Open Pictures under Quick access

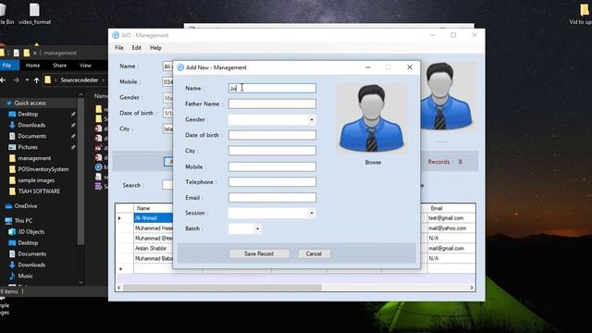coord(28,147)
